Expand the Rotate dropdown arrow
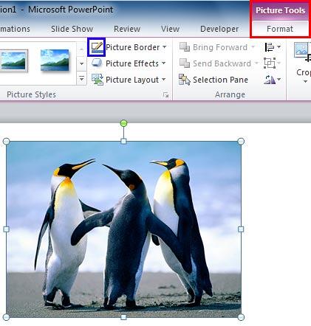 pyautogui.click(x=279, y=79)
